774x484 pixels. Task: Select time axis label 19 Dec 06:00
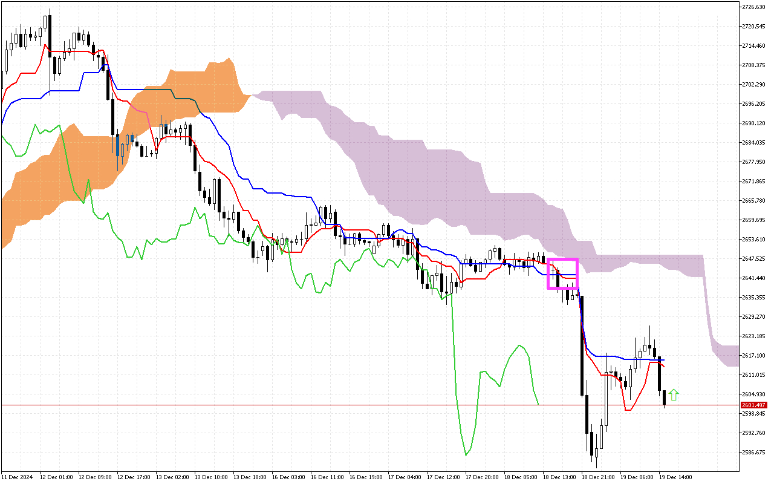coord(637,477)
